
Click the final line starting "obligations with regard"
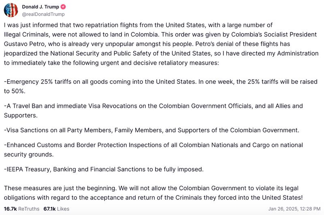[153, 197]
